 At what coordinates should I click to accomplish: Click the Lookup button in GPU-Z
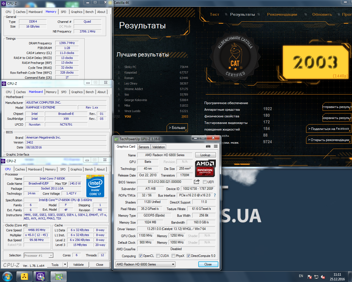(x=205, y=155)
